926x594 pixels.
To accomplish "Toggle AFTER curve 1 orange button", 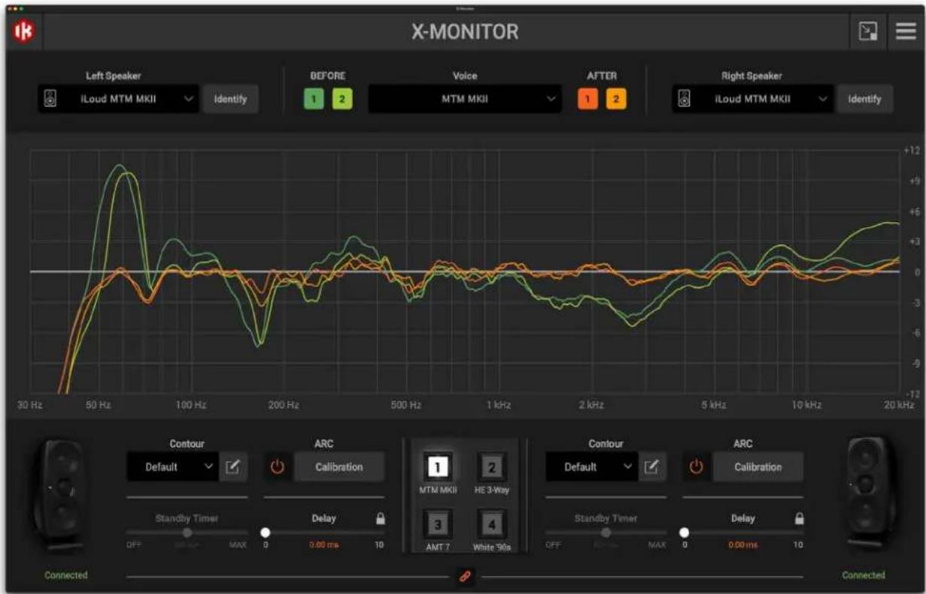I will [x=587, y=99].
